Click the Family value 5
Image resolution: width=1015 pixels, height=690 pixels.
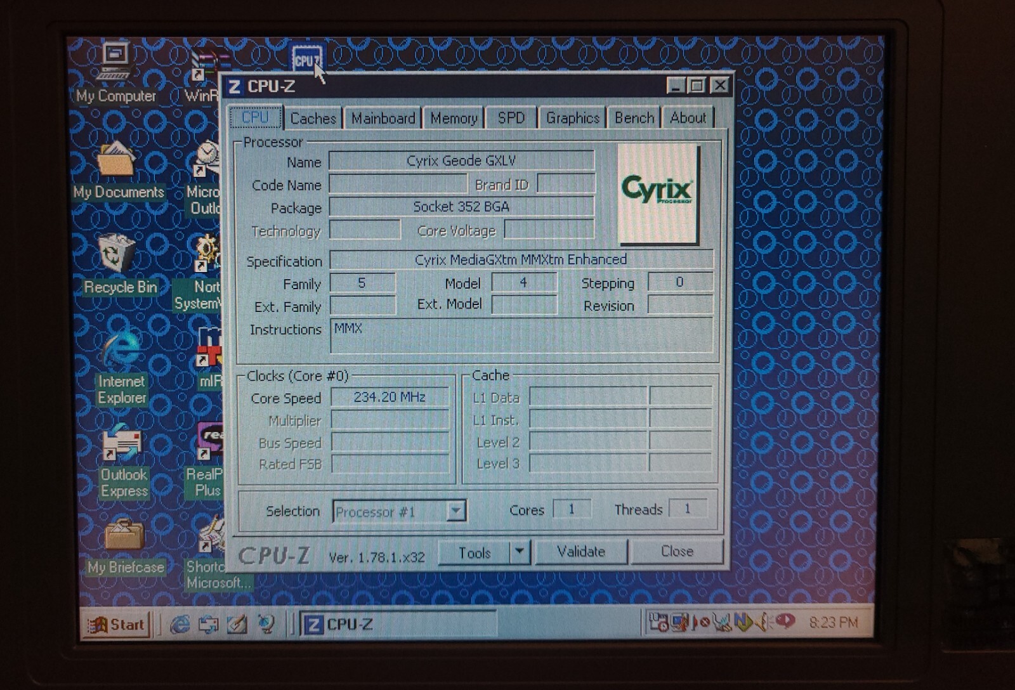click(362, 283)
